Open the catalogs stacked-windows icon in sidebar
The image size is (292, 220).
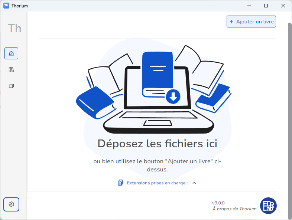11,86
